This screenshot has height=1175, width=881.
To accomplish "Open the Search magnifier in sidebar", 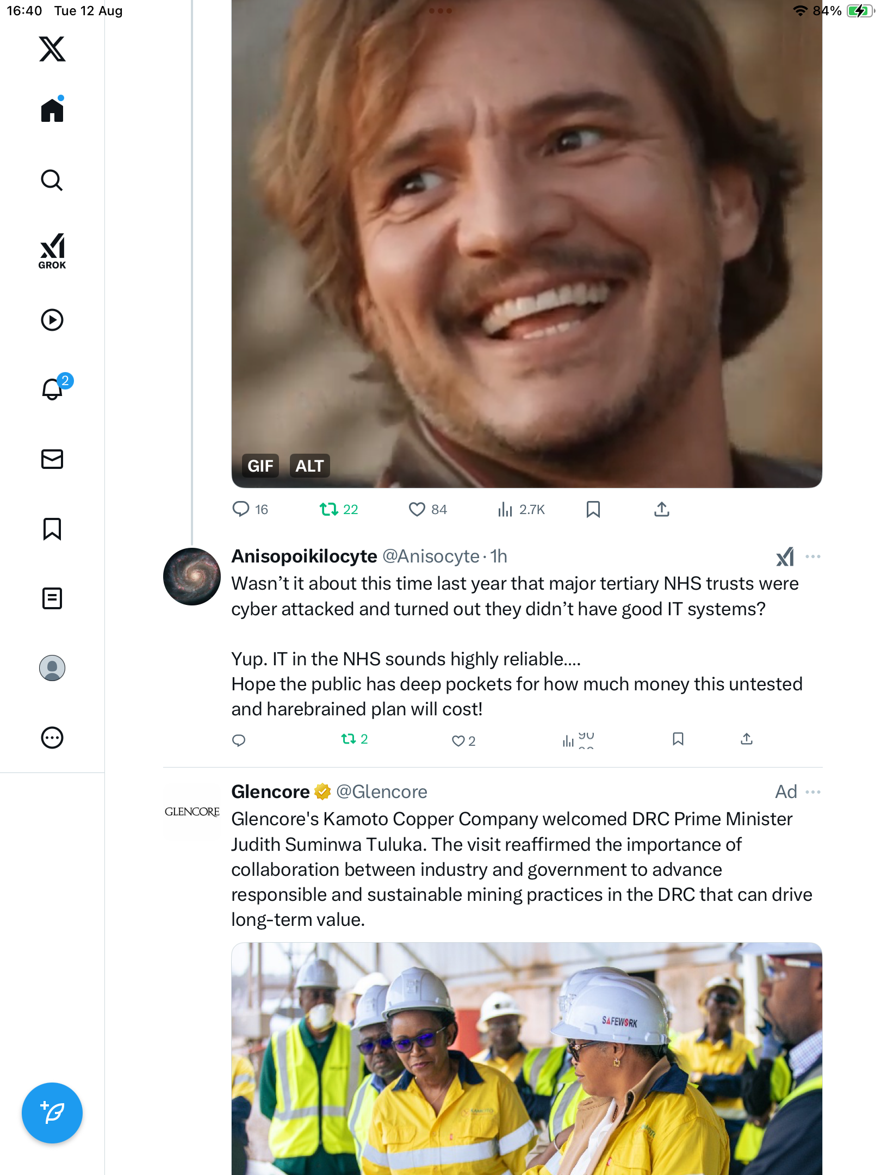I will tap(52, 180).
